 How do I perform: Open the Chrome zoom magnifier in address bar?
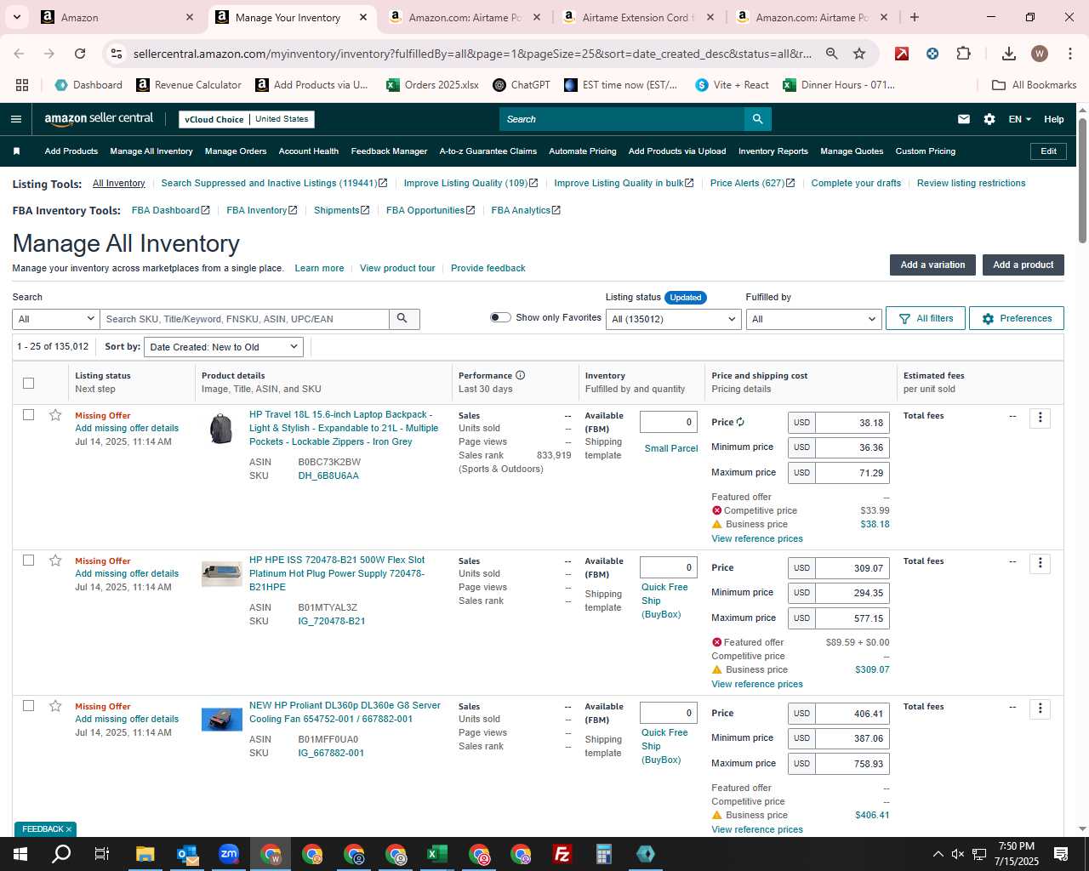(x=832, y=54)
